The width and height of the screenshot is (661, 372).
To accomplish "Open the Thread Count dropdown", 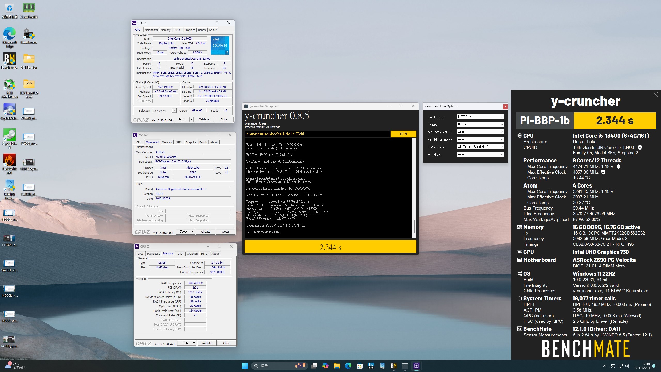I will coord(480,147).
